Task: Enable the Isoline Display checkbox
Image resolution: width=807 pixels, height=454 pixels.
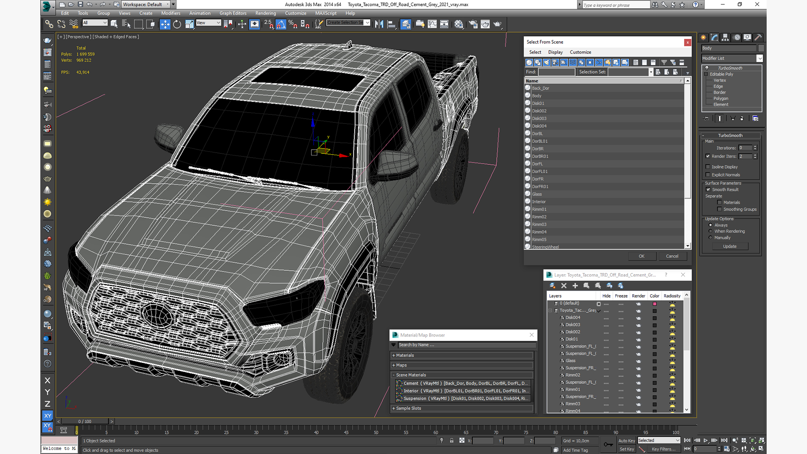Action: tap(708, 167)
